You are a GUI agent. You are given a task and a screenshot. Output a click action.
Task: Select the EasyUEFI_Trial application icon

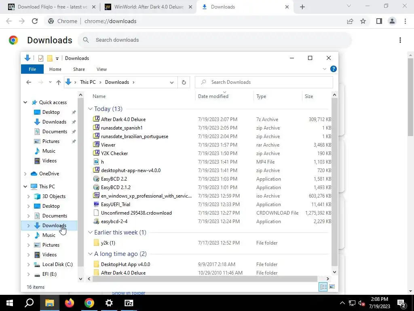click(x=96, y=204)
